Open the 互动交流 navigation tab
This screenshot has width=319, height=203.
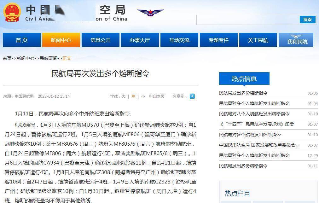point(179,40)
